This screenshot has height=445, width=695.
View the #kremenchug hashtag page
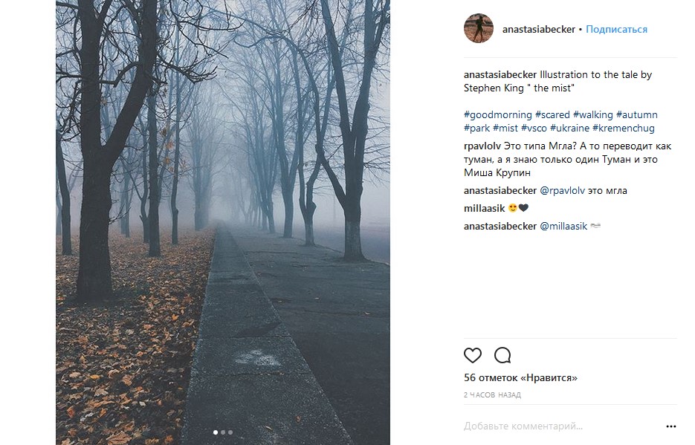click(x=624, y=128)
